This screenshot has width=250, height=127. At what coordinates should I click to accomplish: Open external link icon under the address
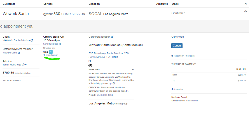coord(90,61)
